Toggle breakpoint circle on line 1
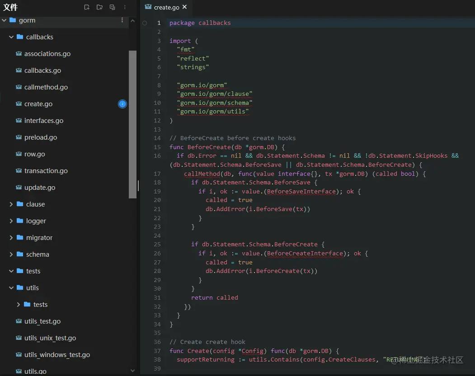475x376 pixels. tap(145, 23)
